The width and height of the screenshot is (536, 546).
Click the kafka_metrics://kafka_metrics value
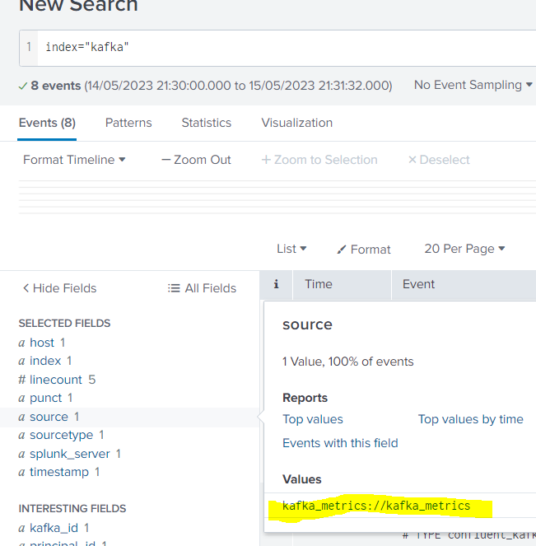pos(376,506)
